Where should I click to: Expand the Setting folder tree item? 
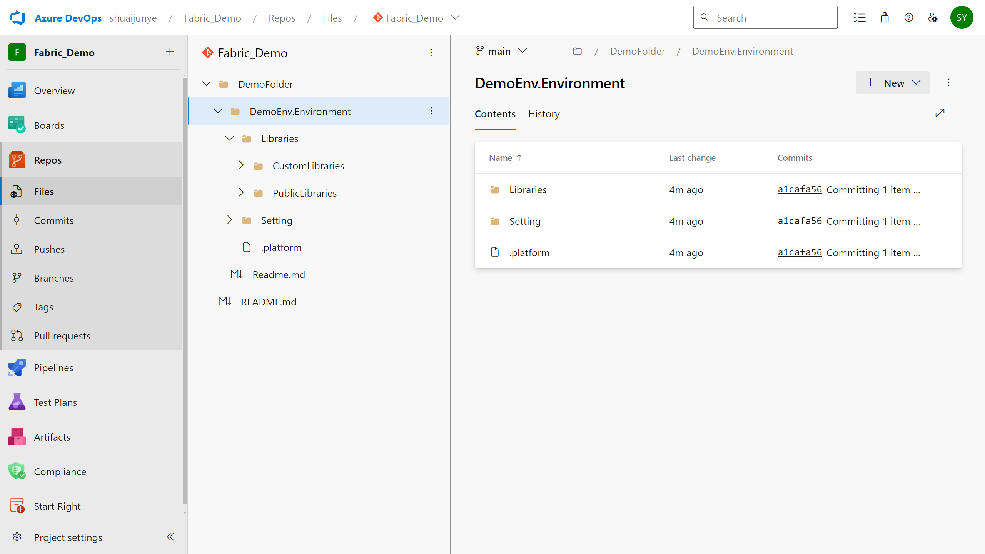230,220
